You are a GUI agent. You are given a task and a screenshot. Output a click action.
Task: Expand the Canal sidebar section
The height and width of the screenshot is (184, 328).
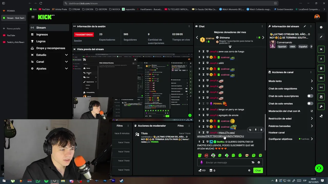click(66, 62)
